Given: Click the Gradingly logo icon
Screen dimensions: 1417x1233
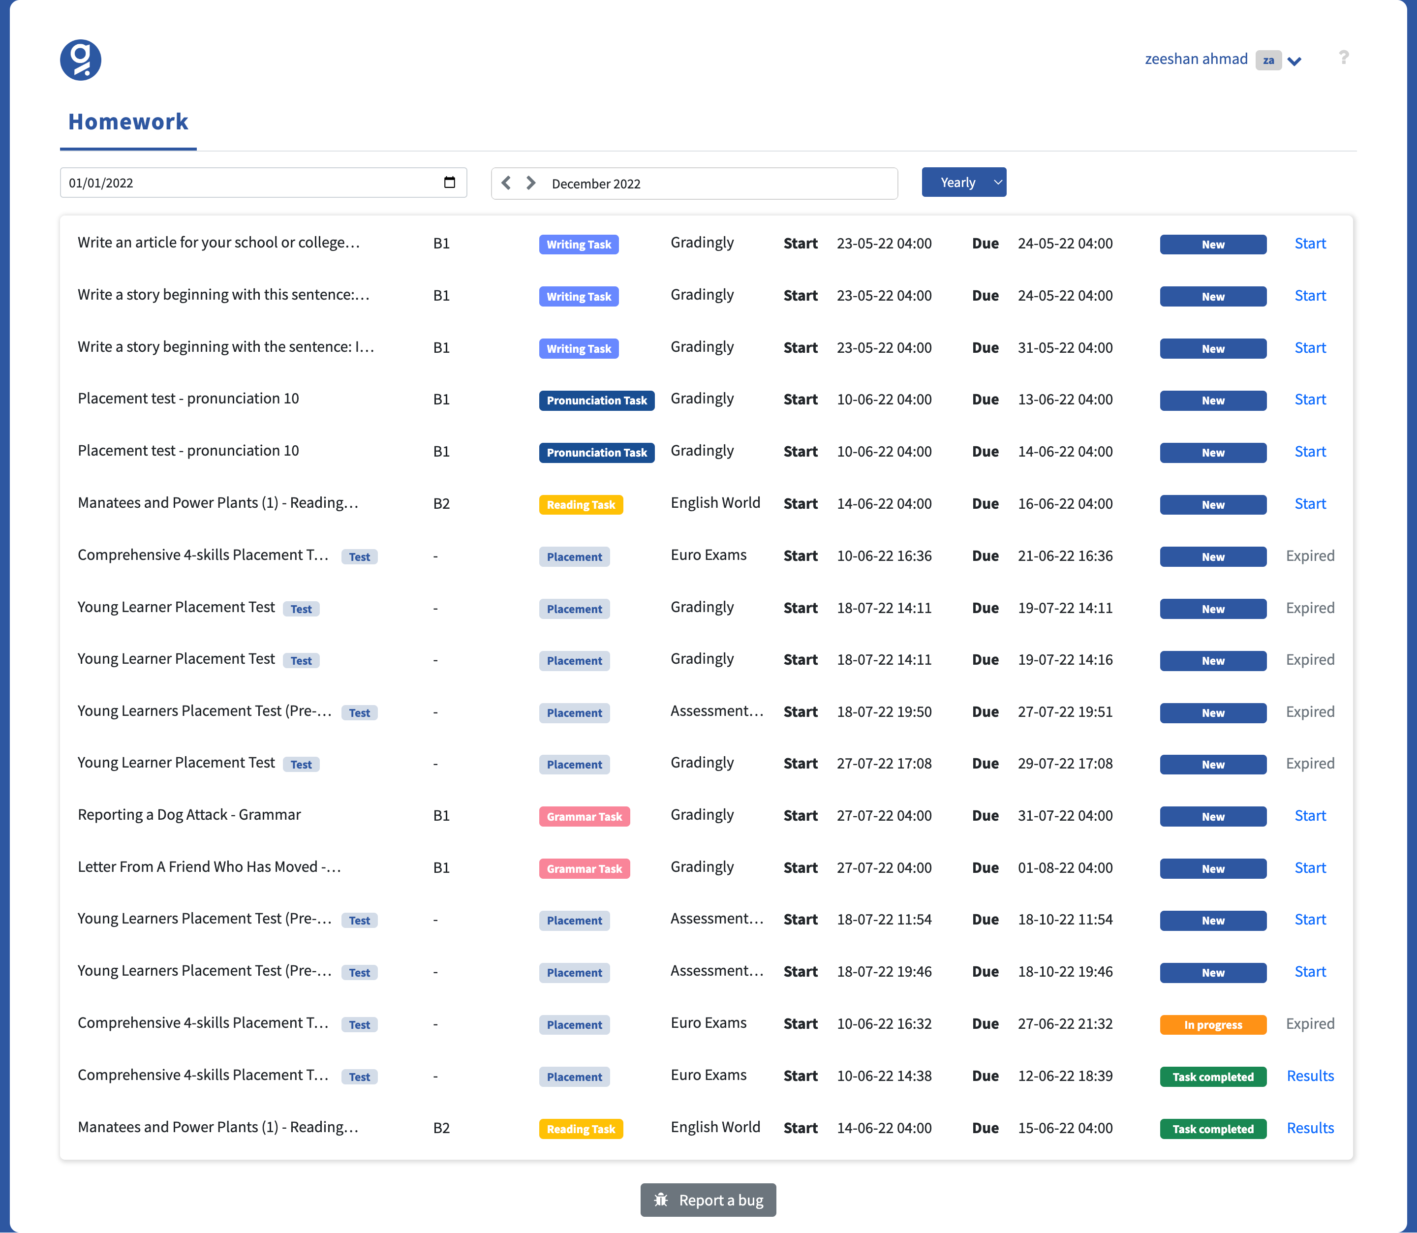Looking at the screenshot, I should click(81, 60).
